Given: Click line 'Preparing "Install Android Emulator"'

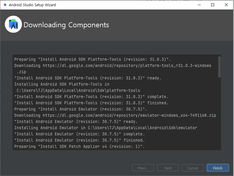Looking at the screenshot, I should click(80, 109).
